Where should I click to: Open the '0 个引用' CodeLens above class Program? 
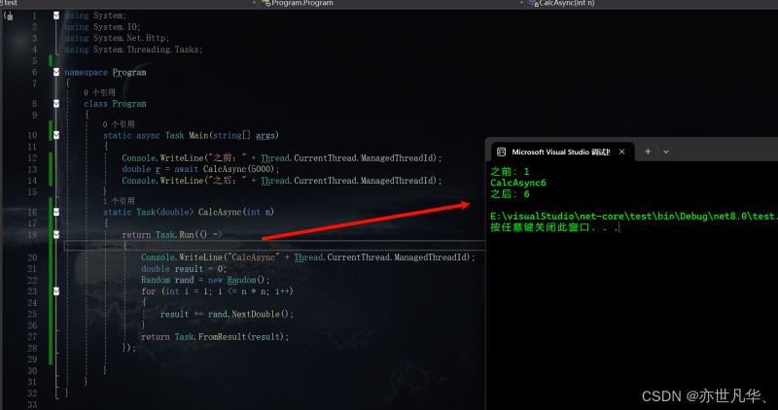pyautogui.click(x=99, y=92)
